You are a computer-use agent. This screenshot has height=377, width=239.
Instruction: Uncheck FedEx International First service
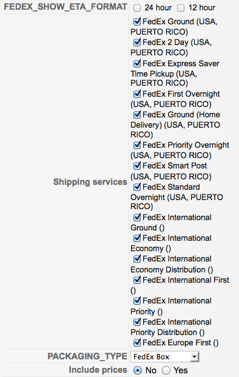click(137, 280)
